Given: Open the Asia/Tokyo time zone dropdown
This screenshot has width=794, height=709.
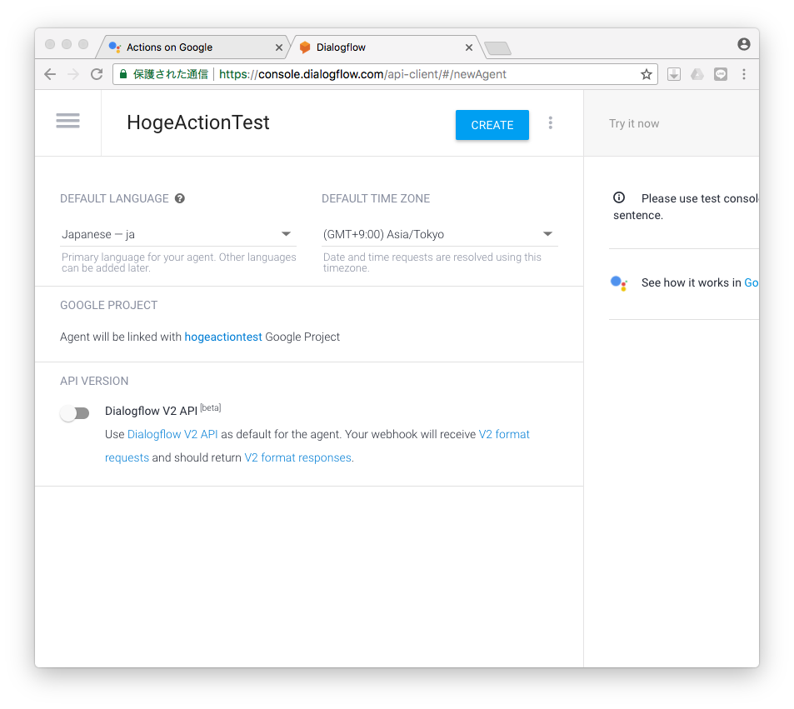Looking at the screenshot, I should pos(440,234).
